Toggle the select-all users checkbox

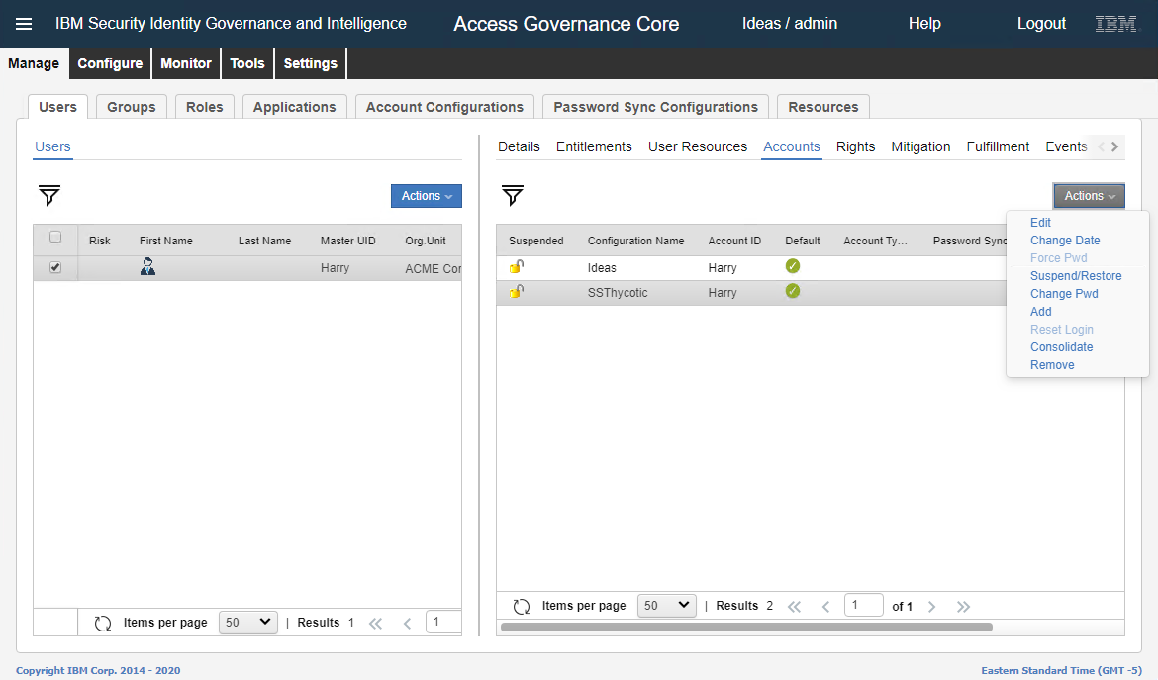pyautogui.click(x=55, y=237)
